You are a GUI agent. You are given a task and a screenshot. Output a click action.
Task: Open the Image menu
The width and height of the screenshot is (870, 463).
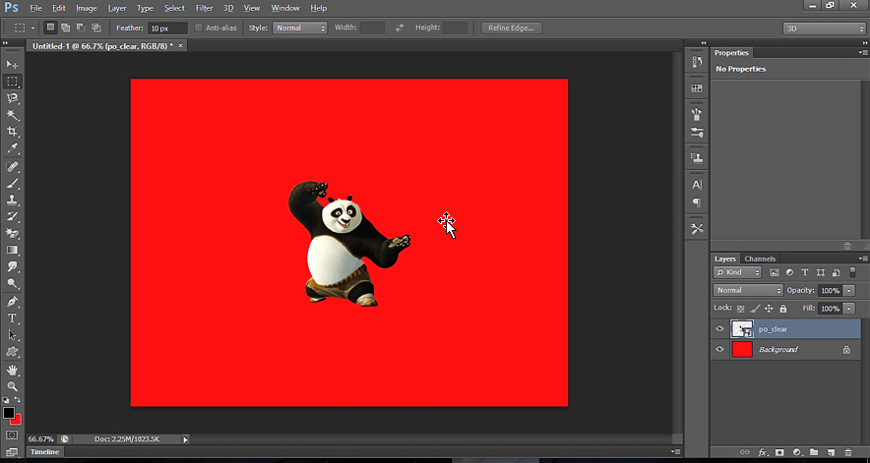(86, 8)
